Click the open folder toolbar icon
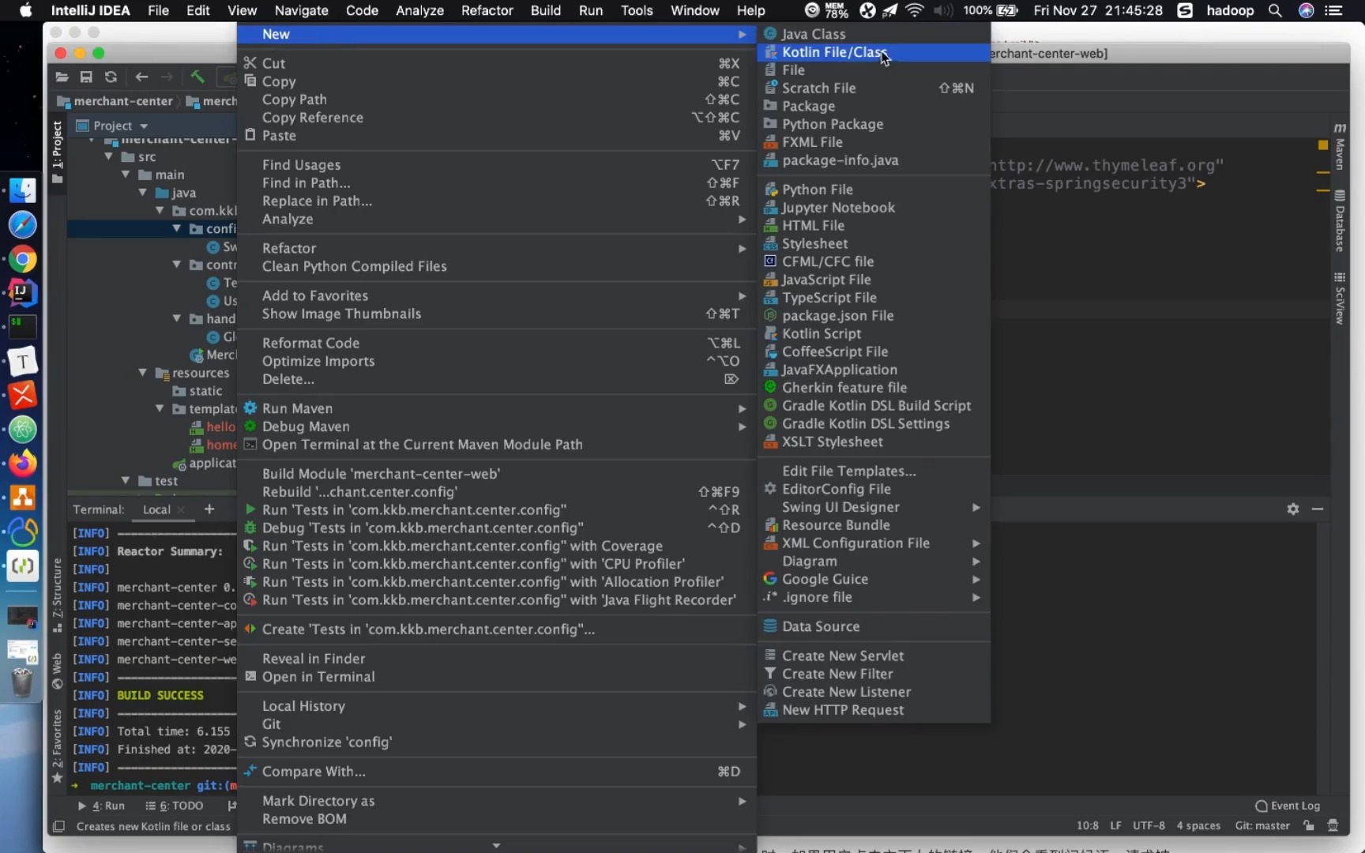Viewport: 1365px width, 853px height. [62, 77]
